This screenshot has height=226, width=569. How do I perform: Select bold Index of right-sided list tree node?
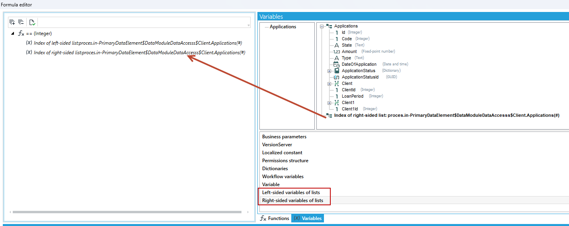click(447, 115)
